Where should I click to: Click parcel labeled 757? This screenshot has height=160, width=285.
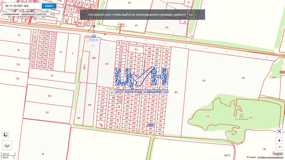[54, 33]
